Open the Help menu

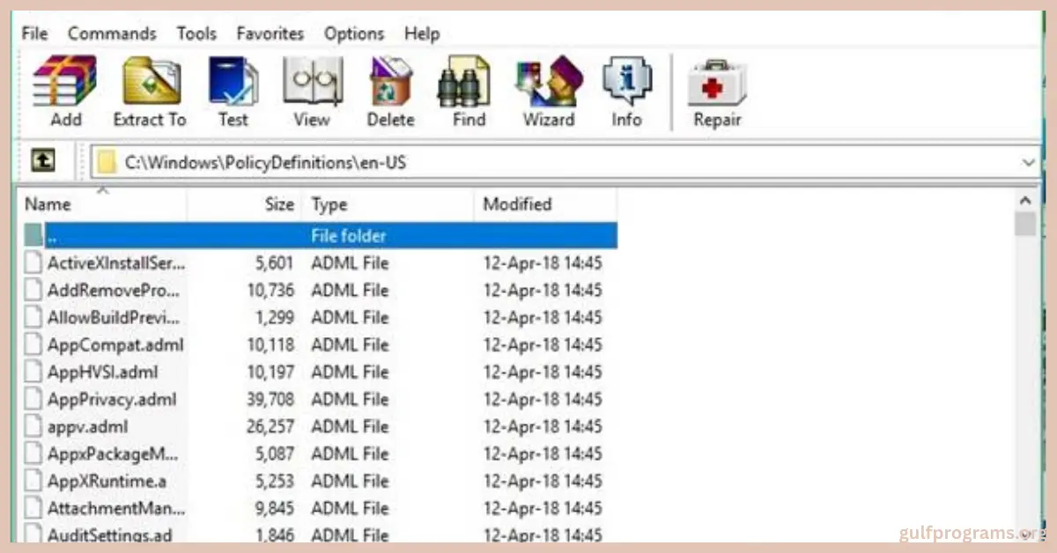tap(422, 33)
